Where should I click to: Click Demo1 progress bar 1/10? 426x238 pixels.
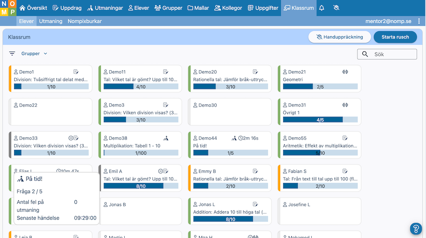(x=52, y=87)
